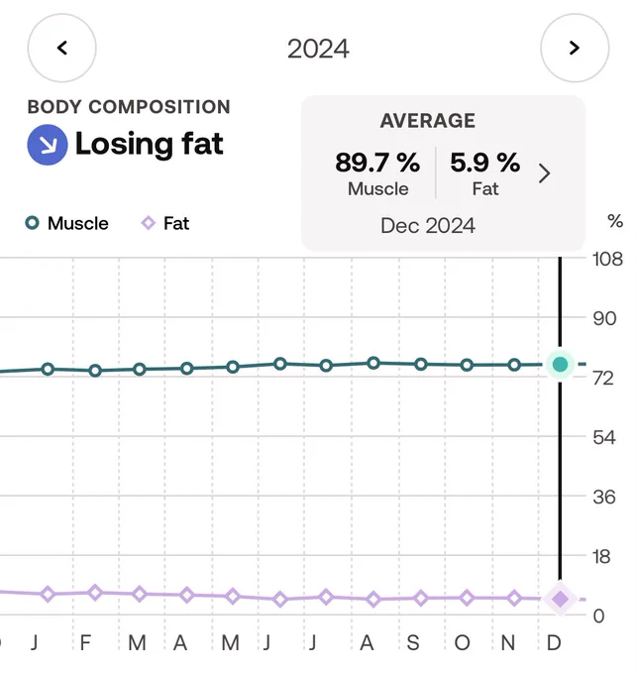Open average details via the chevron arrow

pos(544,173)
